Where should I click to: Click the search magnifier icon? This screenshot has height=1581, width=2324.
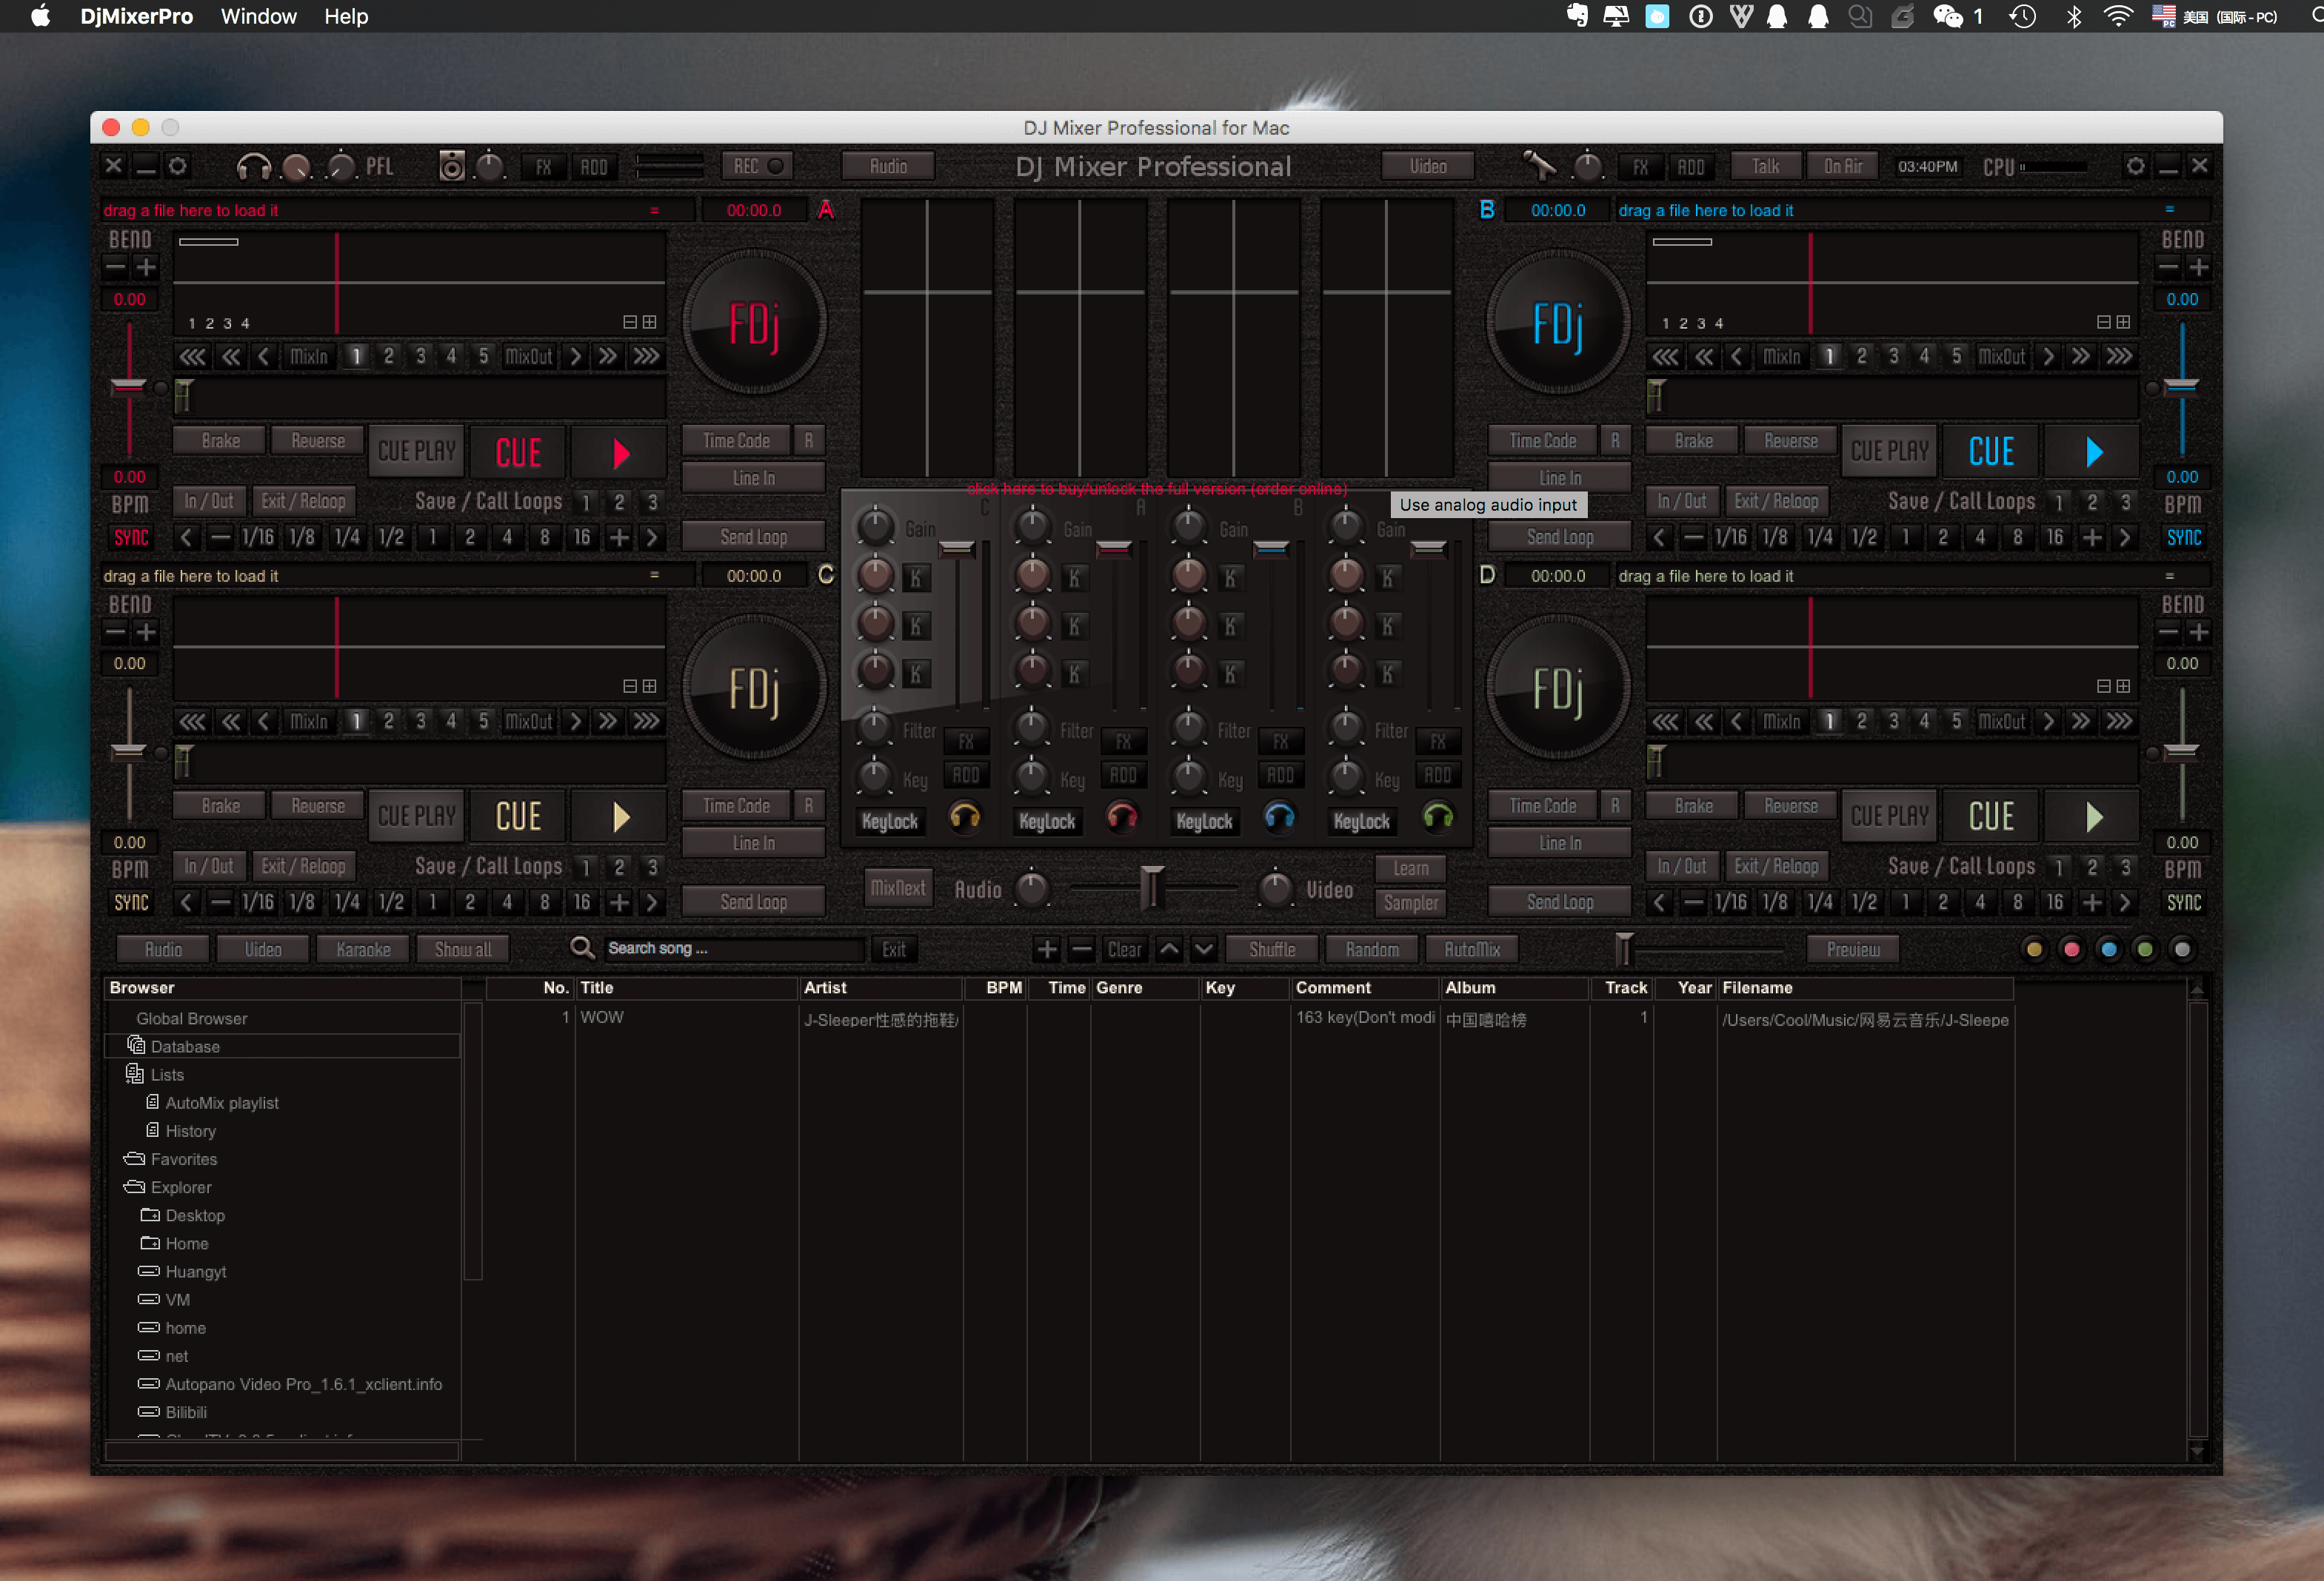pyautogui.click(x=582, y=947)
